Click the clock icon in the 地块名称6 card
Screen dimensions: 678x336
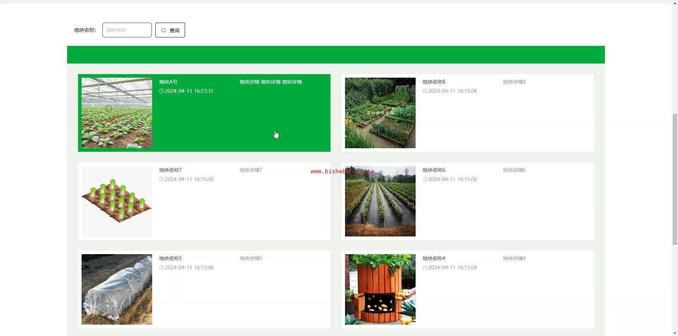(x=425, y=179)
